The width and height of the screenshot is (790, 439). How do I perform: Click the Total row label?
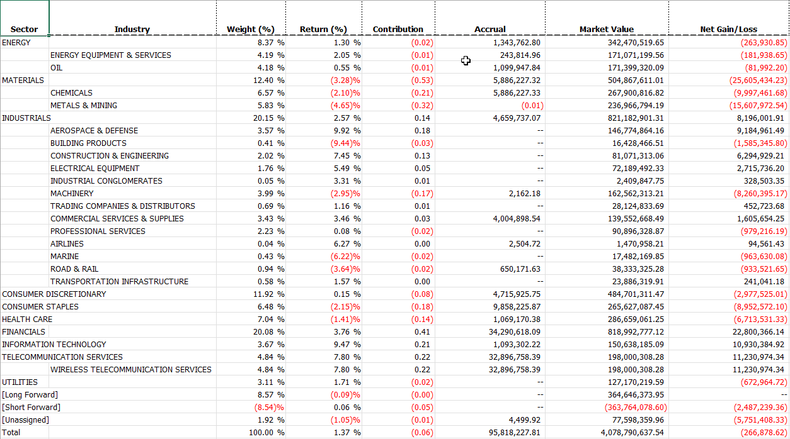point(11,433)
